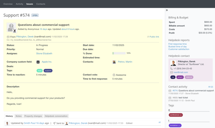Screen dimensions: 215x128
Task: Click Petrov, Martin contact avatar
Action: click(114, 62)
